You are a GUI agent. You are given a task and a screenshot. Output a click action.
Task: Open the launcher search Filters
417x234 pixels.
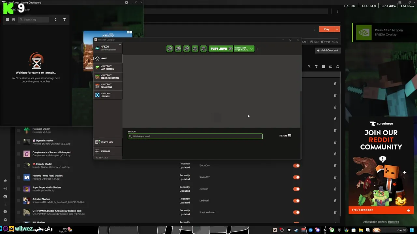click(x=285, y=136)
